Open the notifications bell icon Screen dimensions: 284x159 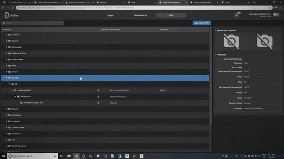[x=237, y=15]
